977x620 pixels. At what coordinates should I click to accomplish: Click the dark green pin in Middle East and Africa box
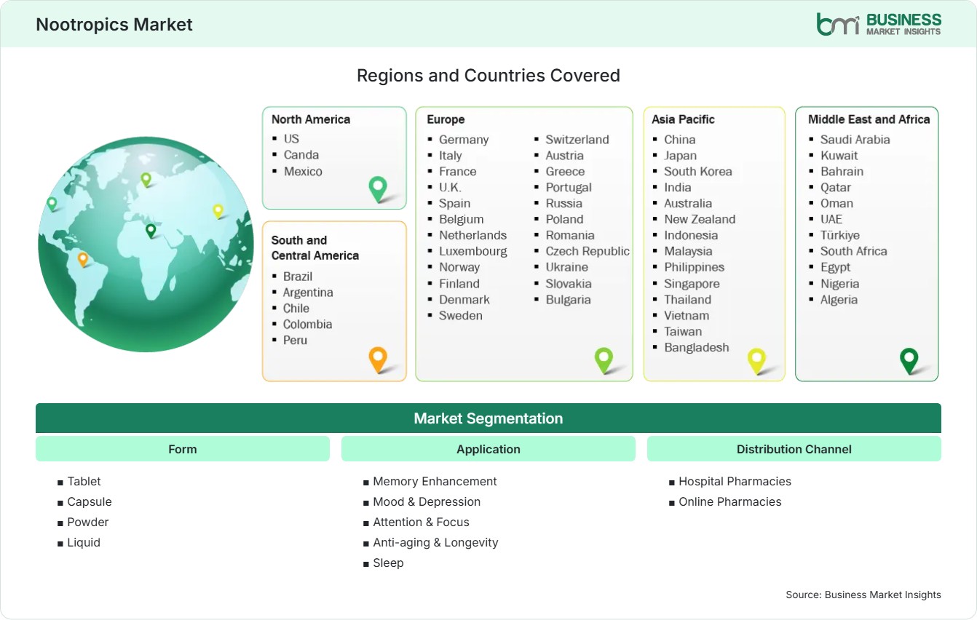(x=909, y=360)
